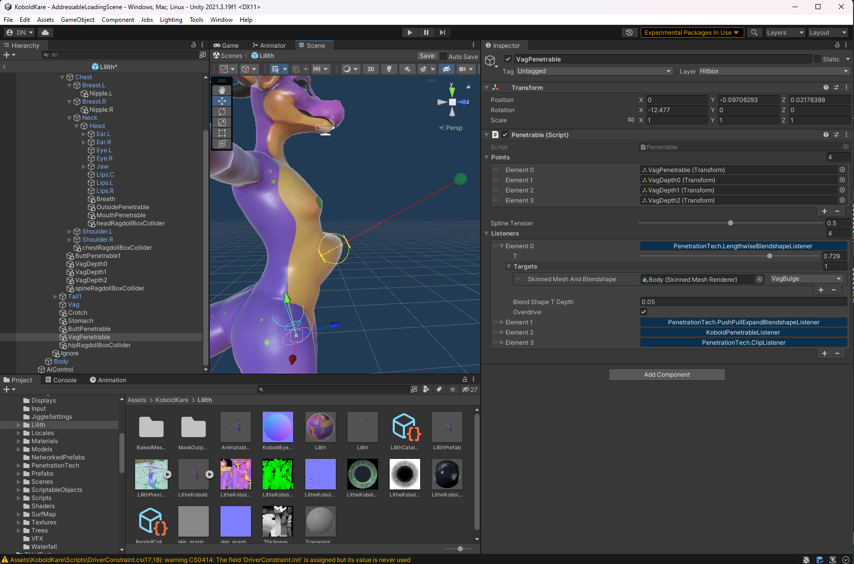
Task: Click the Save prefab button
Action: click(x=427, y=56)
